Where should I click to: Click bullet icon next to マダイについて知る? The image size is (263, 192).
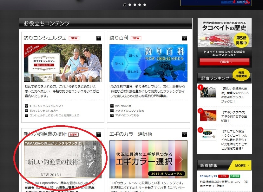[x=112, y=115]
